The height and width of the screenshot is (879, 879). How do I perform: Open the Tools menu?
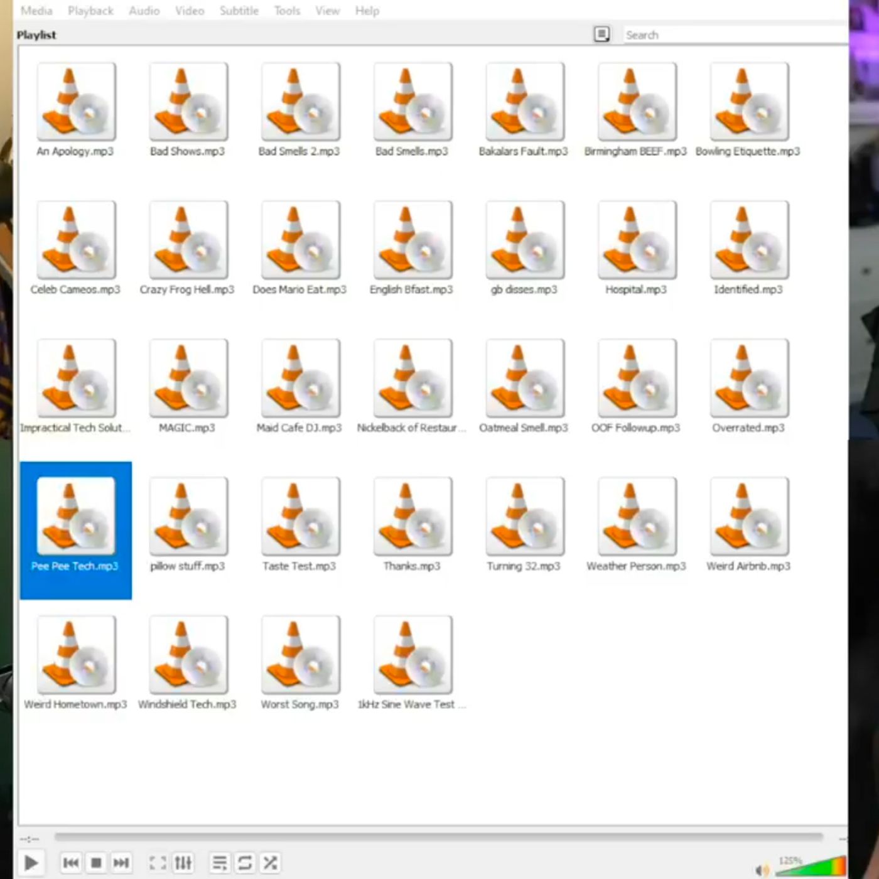(x=287, y=11)
